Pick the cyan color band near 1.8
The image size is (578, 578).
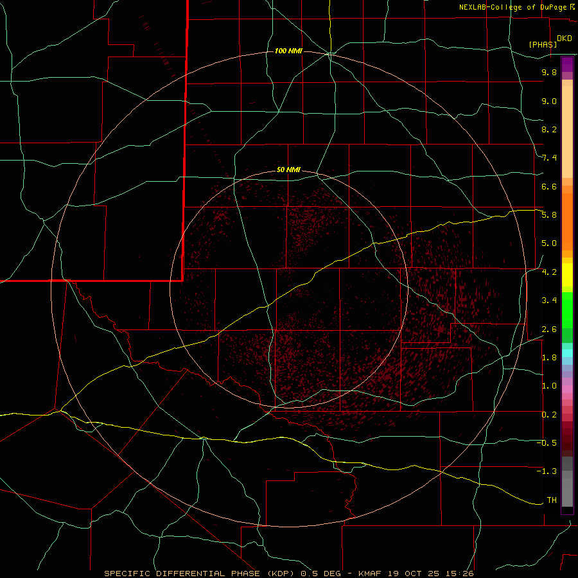[567, 353]
